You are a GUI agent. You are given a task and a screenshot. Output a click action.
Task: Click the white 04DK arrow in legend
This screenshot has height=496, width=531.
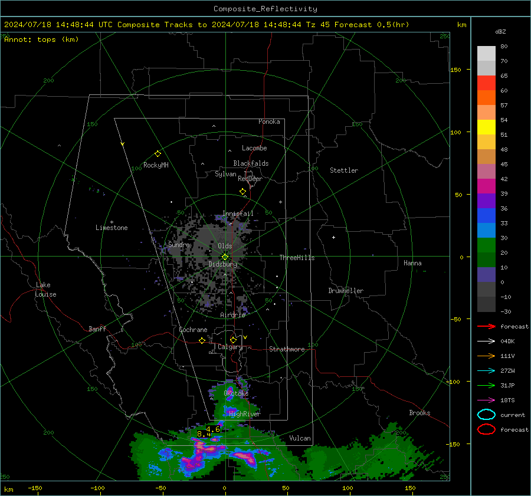click(486, 341)
